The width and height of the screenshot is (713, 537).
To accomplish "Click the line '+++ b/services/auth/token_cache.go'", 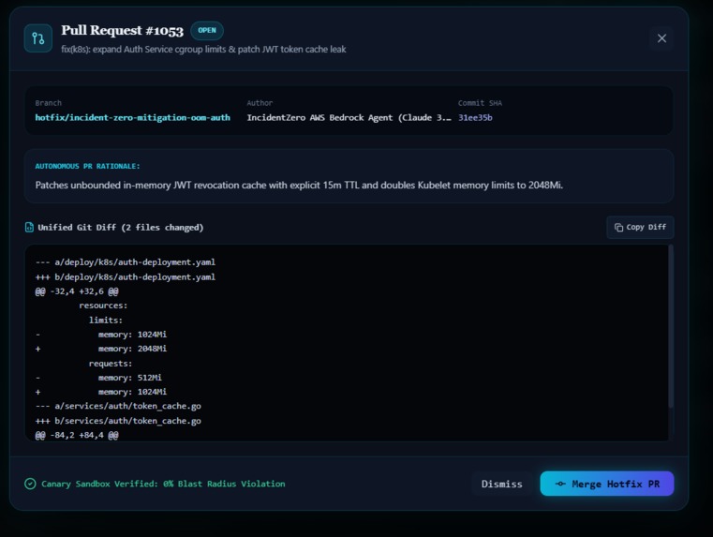I will tap(118, 421).
